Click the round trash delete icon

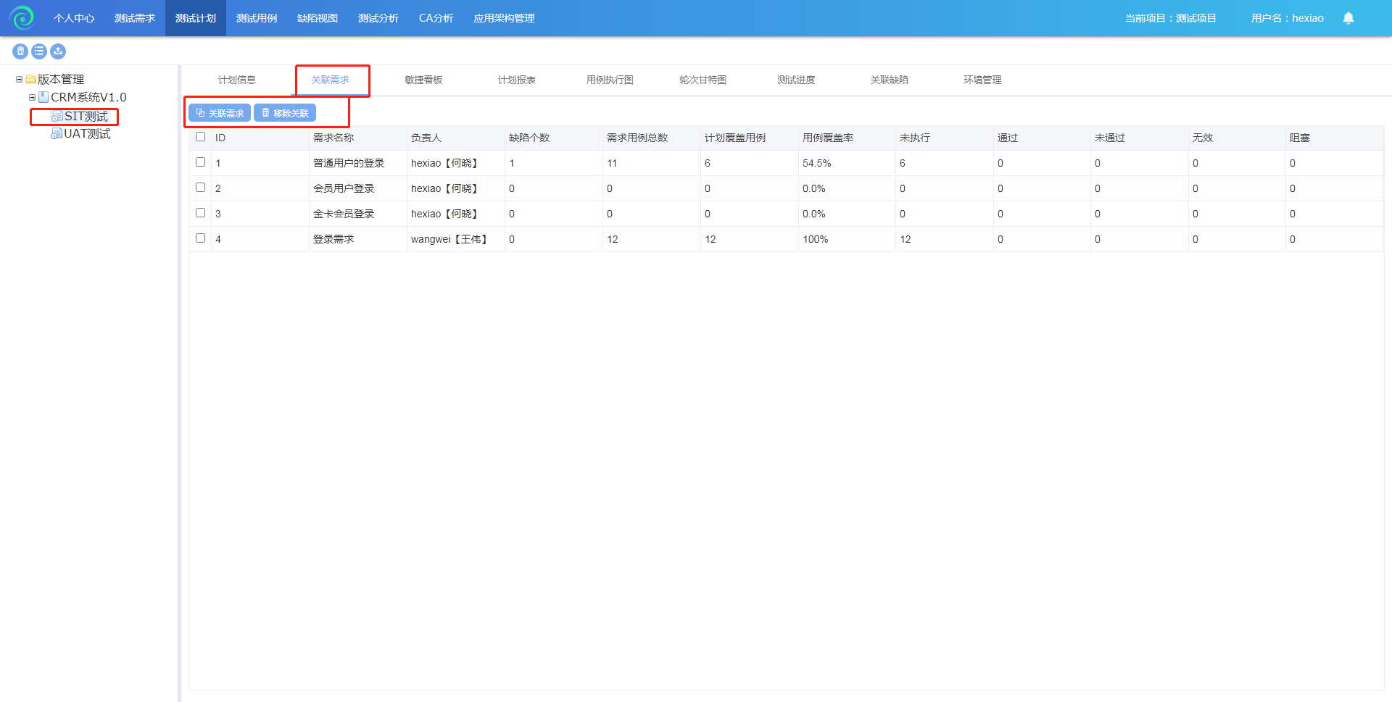[20, 51]
